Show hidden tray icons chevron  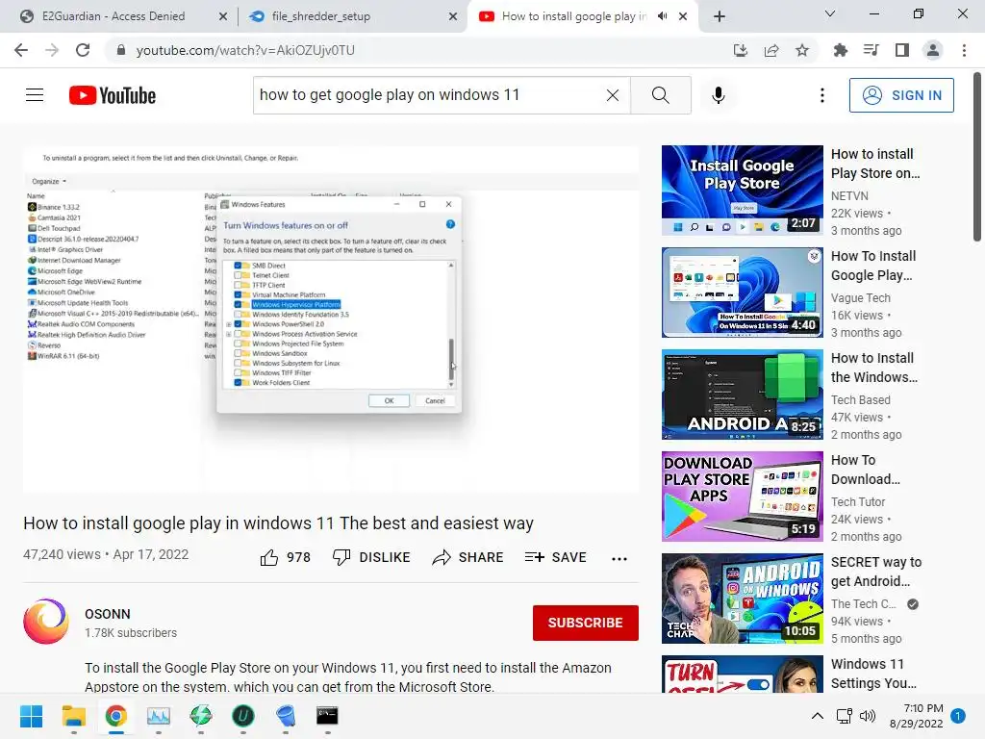(818, 716)
